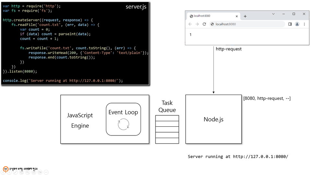
Task: Click the '}).listen(8080);' code line
Action: [20, 71]
